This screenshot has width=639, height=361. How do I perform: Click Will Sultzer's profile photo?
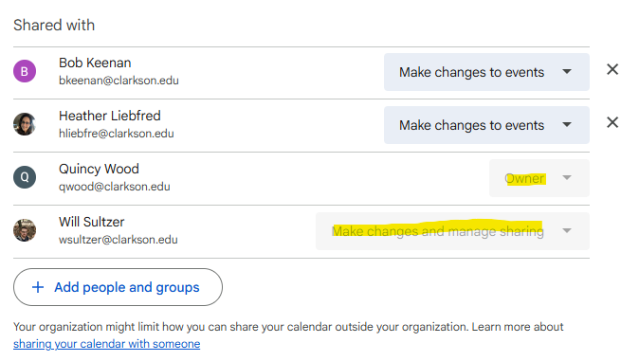coord(25,230)
